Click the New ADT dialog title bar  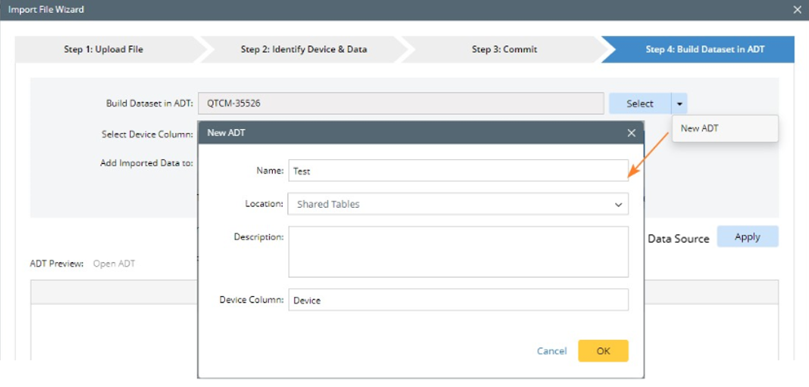click(x=399, y=133)
